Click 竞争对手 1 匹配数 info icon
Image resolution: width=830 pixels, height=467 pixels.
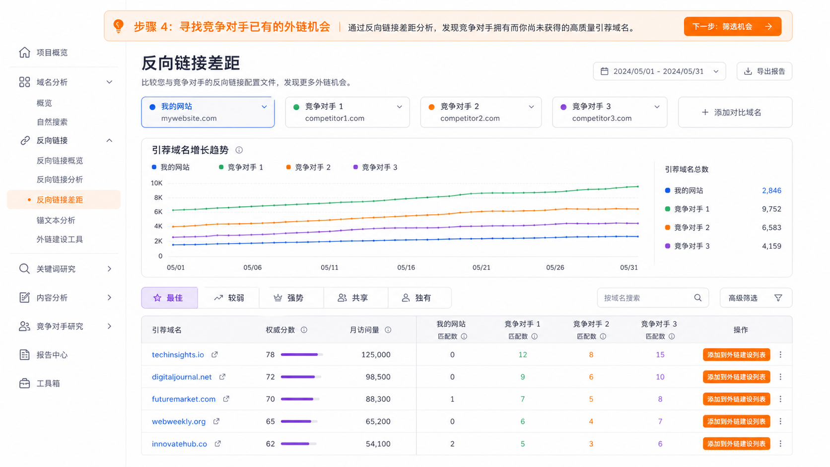(x=535, y=336)
